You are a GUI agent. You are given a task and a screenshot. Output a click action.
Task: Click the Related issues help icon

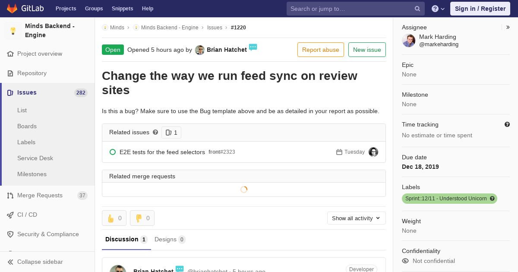pyautogui.click(x=155, y=133)
